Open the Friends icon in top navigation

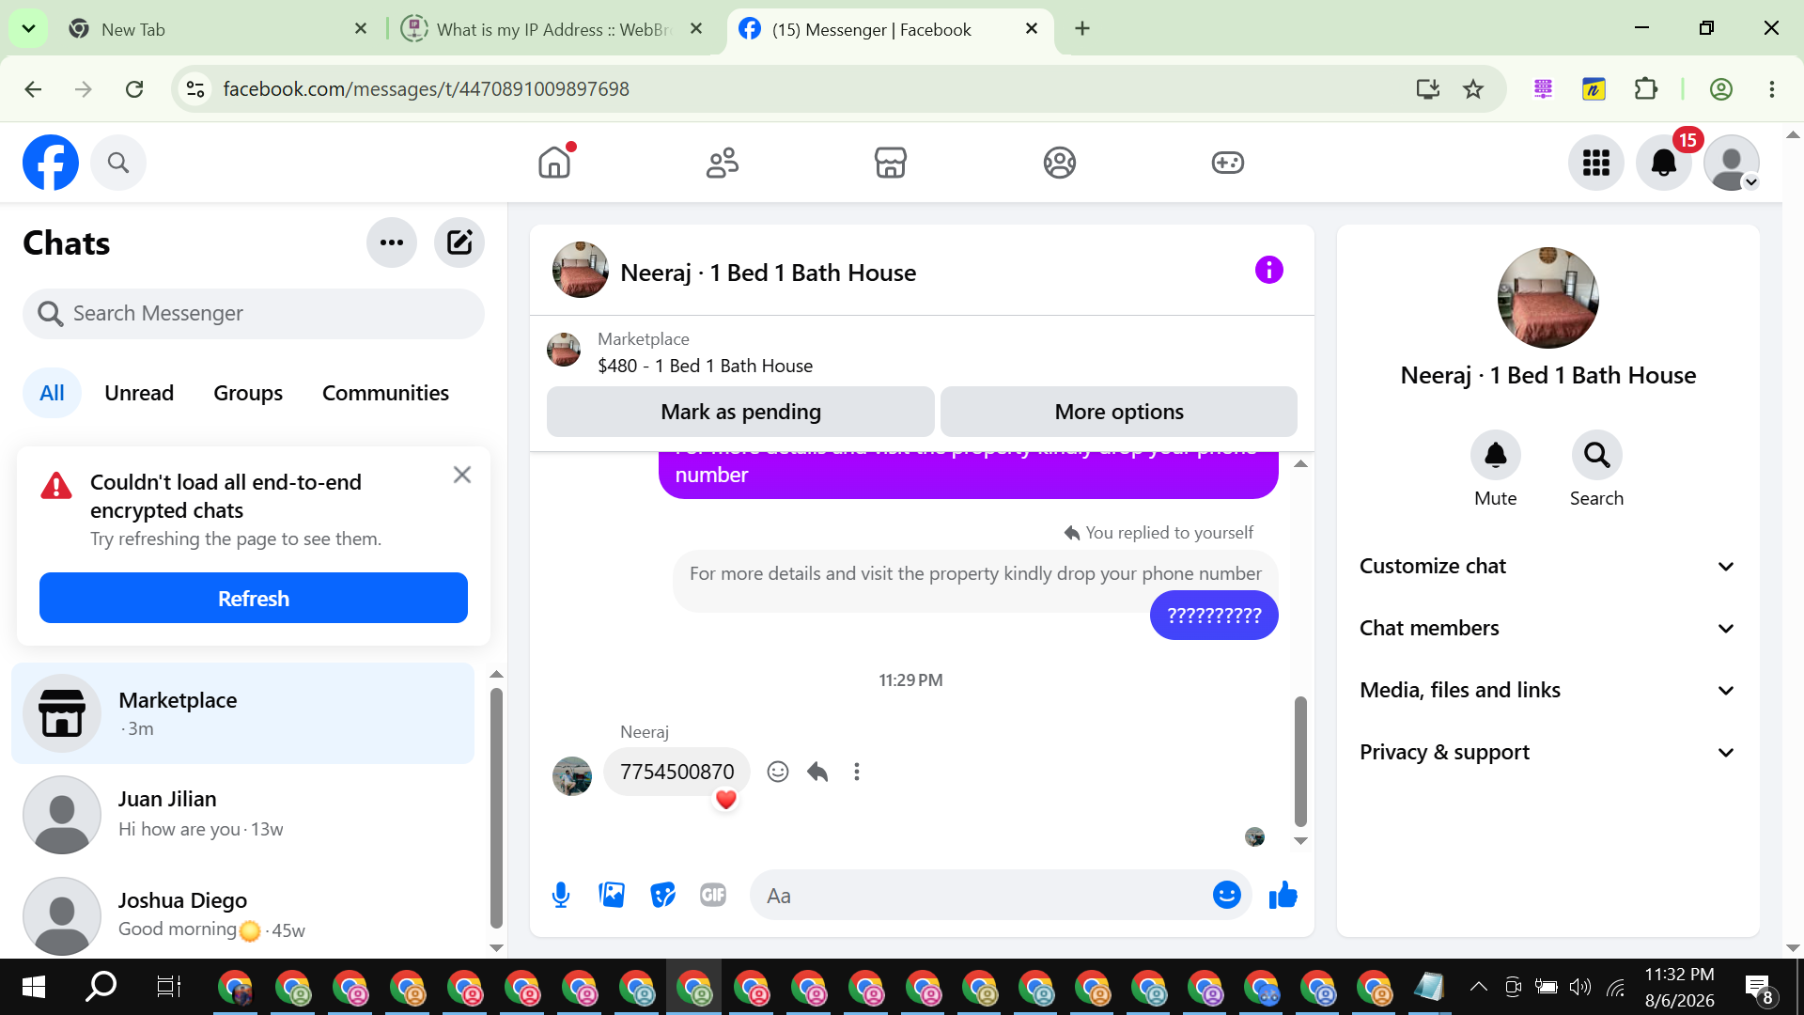click(723, 163)
